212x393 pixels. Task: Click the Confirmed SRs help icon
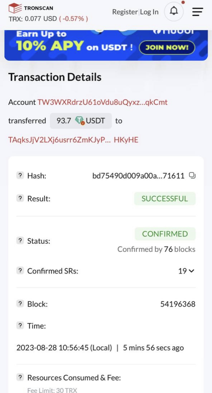[20, 271]
